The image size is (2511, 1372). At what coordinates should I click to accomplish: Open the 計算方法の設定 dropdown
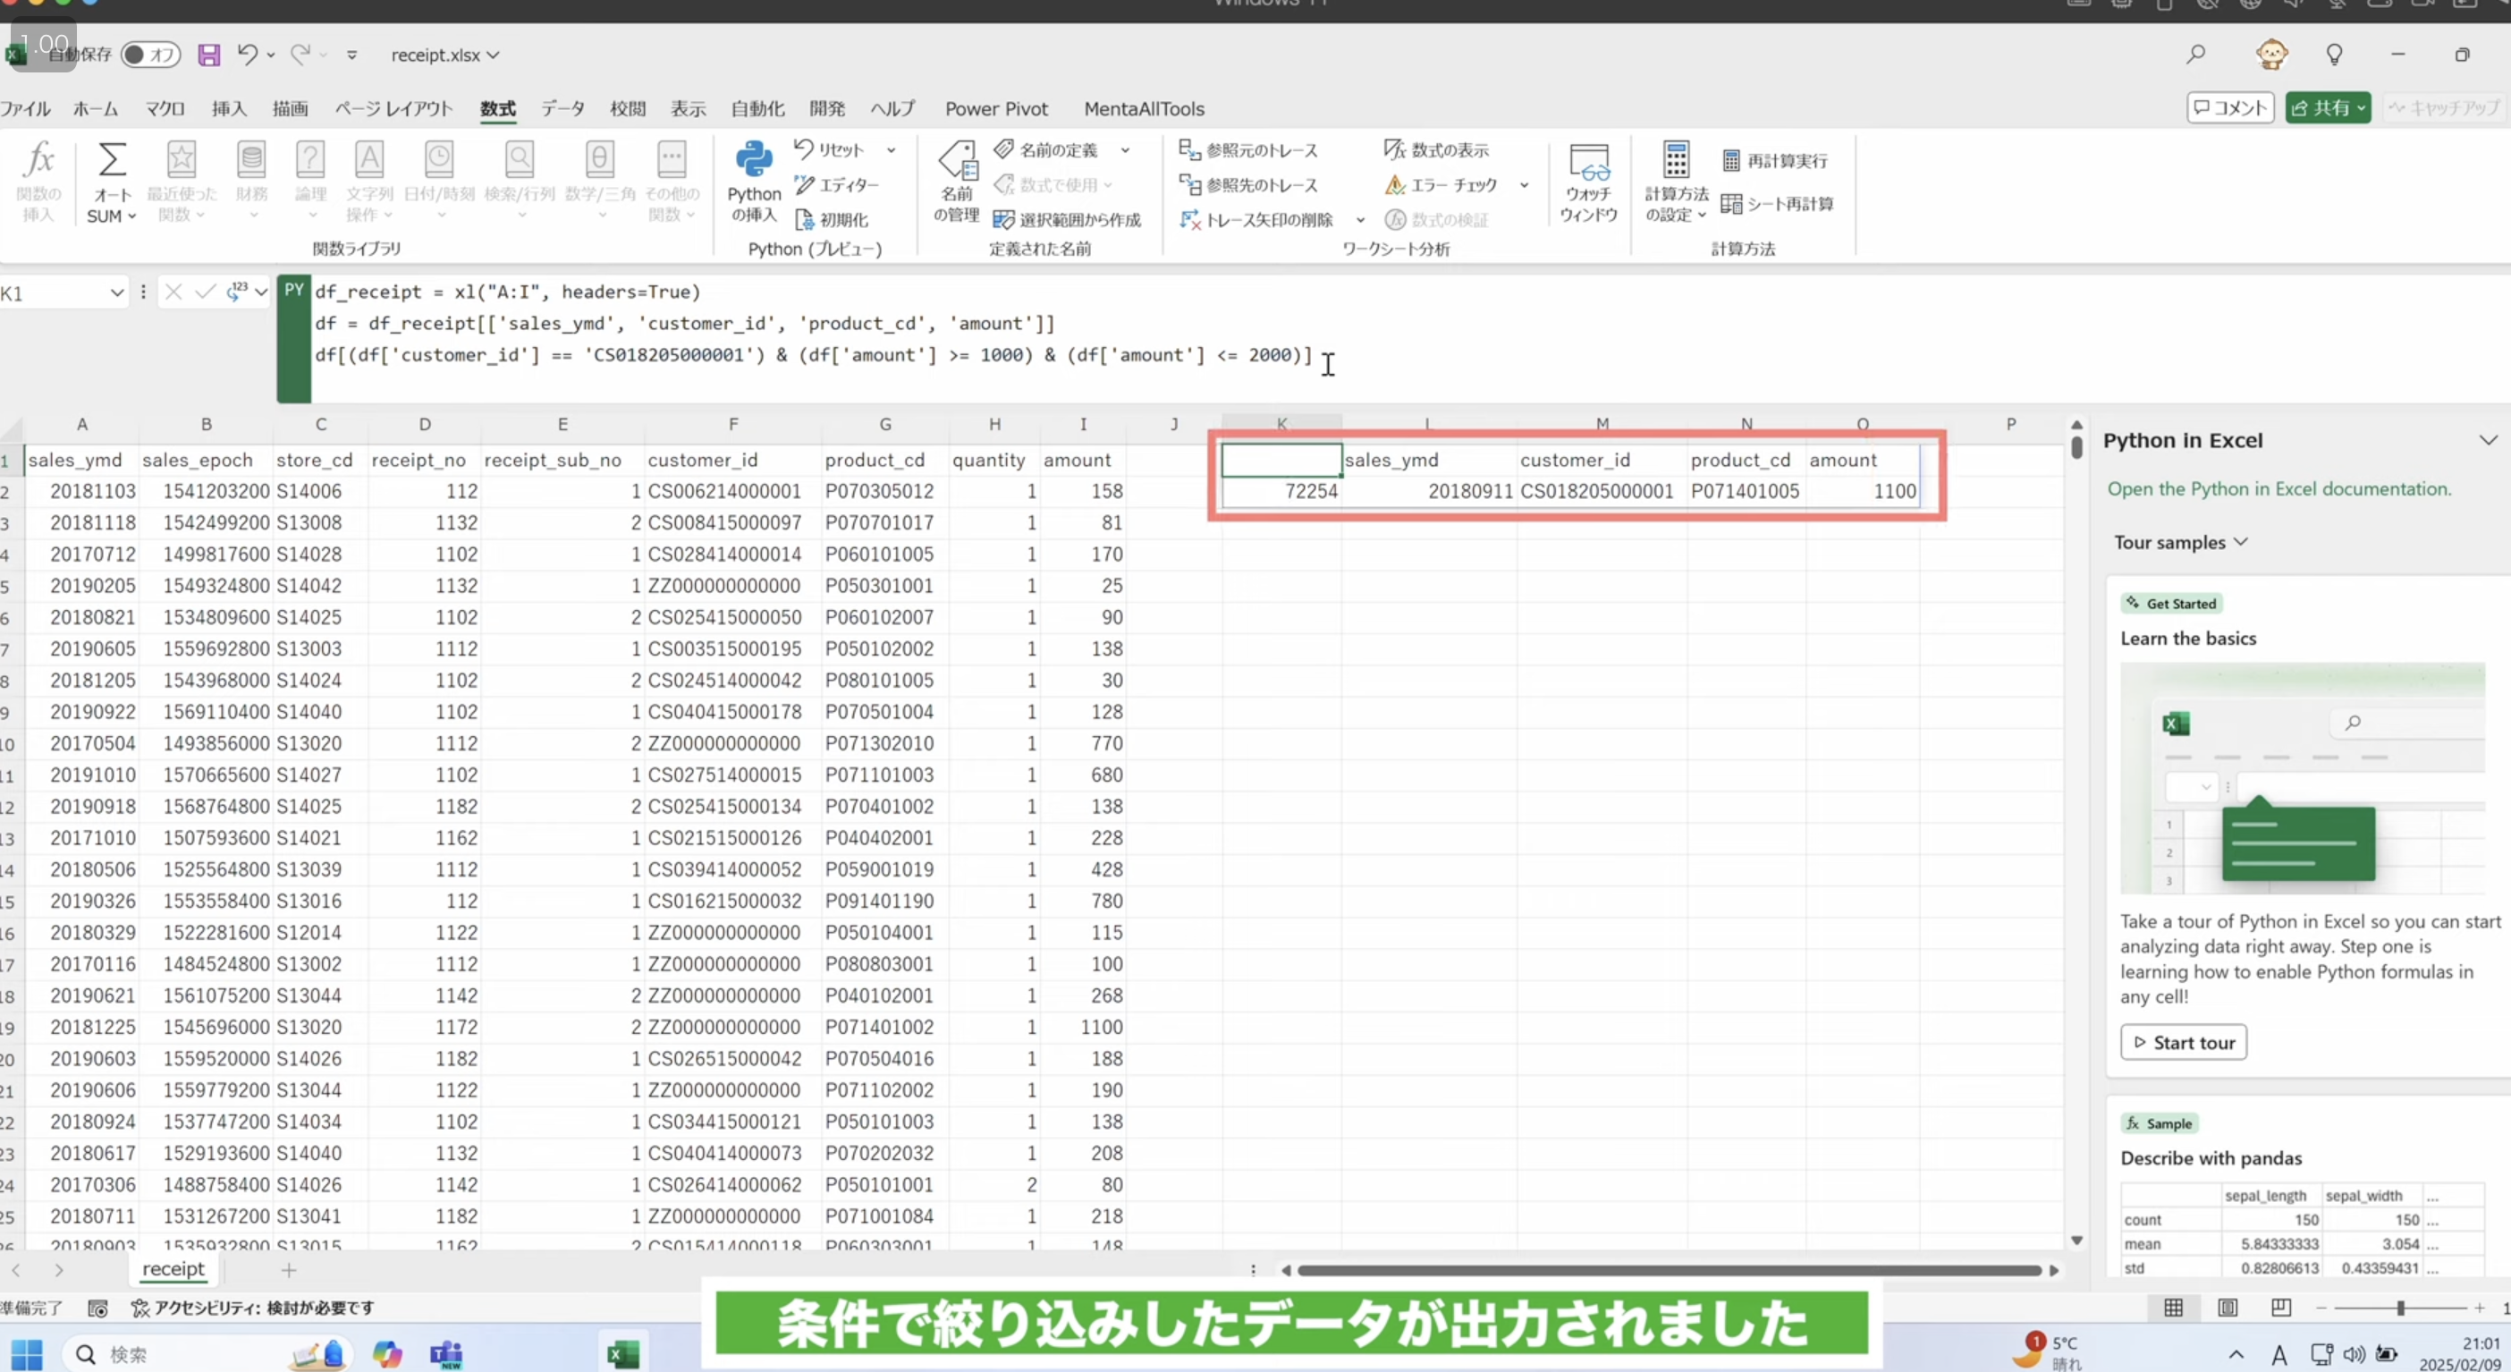[1677, 183]
